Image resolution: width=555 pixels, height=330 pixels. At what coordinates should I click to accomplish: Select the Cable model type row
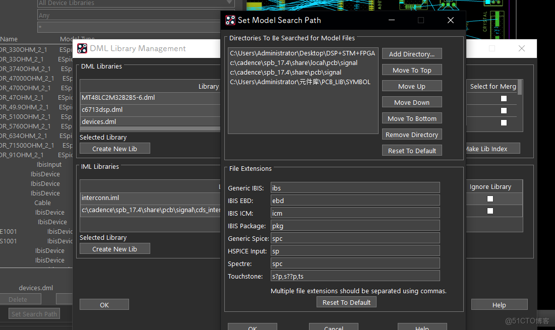42,203
